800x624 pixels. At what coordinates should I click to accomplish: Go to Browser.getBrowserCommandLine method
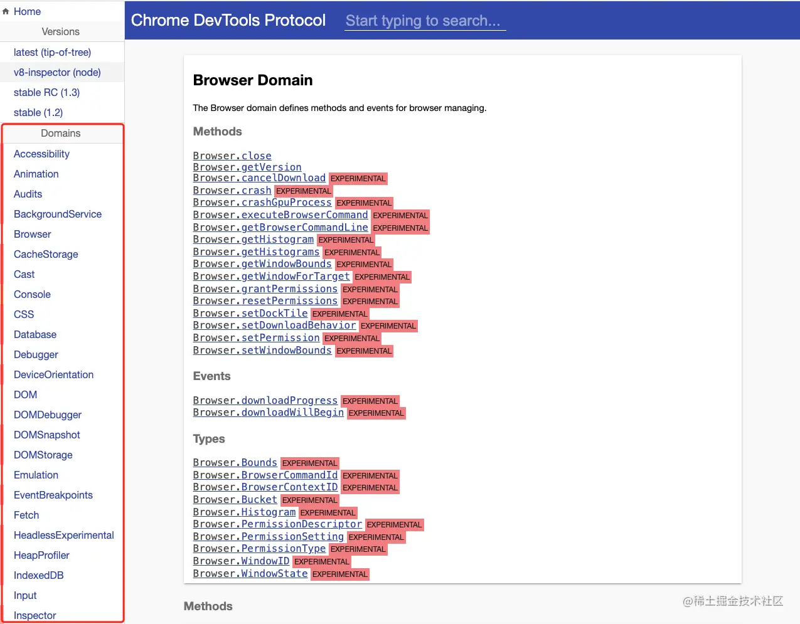(280, 227)
